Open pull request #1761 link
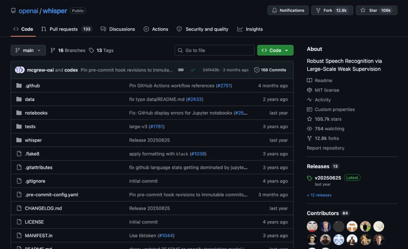Image resolution: width=408 pixels, height=249 pixels. point(157,126)
